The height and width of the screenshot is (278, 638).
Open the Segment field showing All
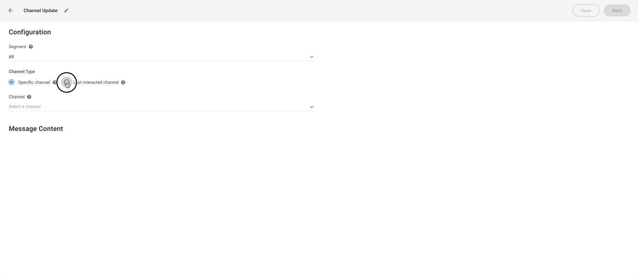click(x=162, y=57)
